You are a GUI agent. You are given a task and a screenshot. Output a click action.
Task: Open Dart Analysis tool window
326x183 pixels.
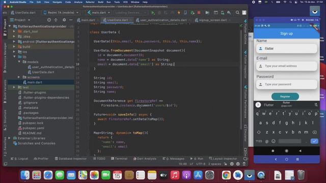coord(145,159)
